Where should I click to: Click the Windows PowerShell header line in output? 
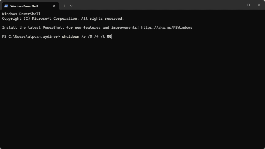click(x=21, y=14)
